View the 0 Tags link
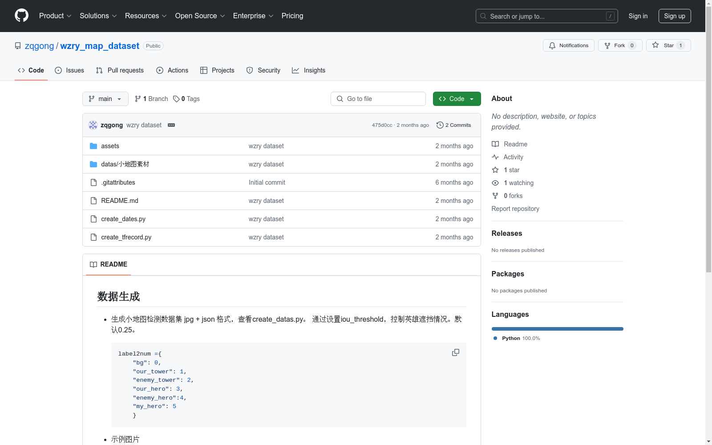Viewport: 712px width, 445px height. coord(186,99)
